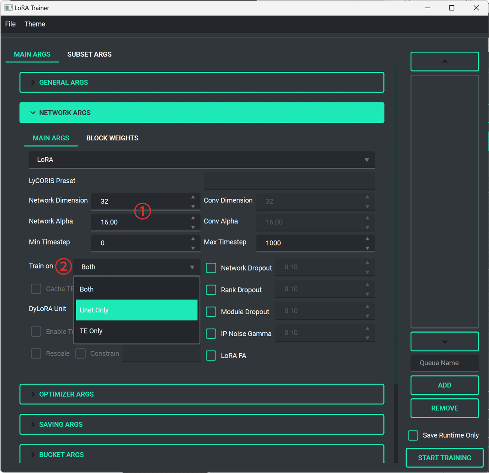The width and height of the screenshot is (489, 473).
Task: Increment Max Timestep using its up arrow
Action: 367,239
